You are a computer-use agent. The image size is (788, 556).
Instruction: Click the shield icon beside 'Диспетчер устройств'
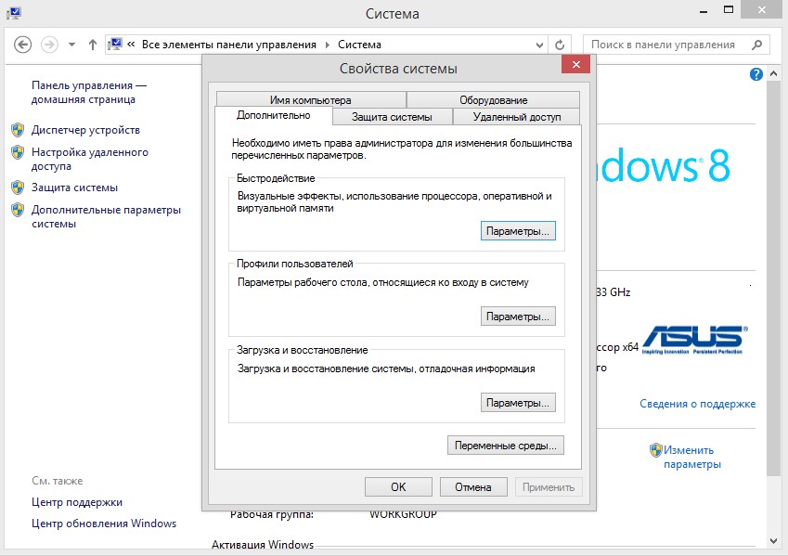(18, 130)
